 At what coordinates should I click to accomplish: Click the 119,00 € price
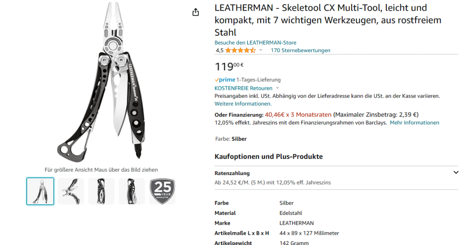click(229, 67)
